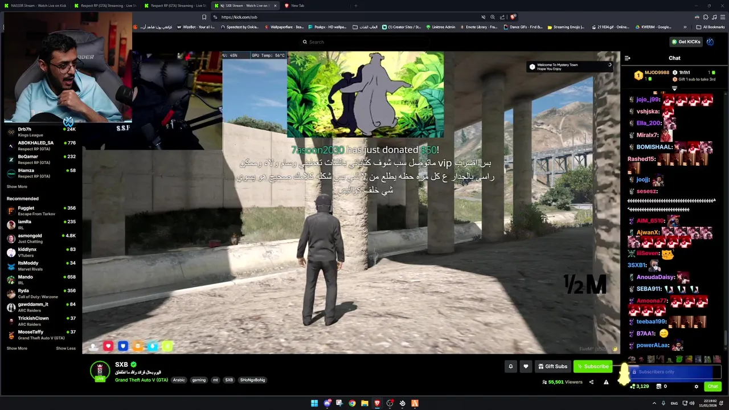Expand hidden bookmarks chevron

point(685,27)
